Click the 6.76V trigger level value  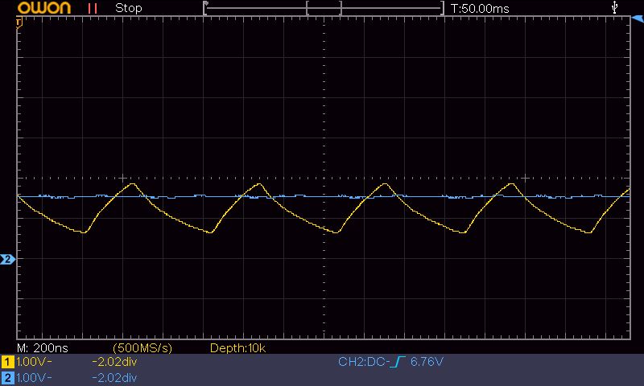427,362
